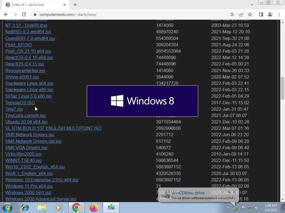This screenshot has width=285, height=213.
Task: Expand the tab search dropdown
Action: coord(252,5)
